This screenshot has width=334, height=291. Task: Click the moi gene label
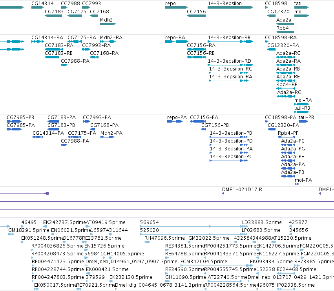(x=298, y=11)
